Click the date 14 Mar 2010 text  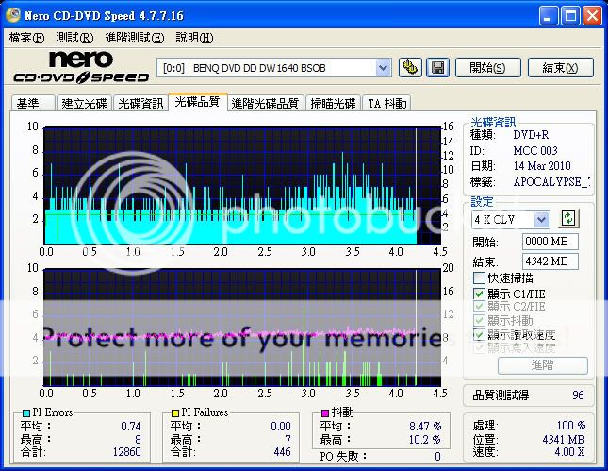point(542,166)
